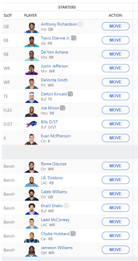
Task: Open news icon beside Travis Etienne Jr.
Action: (x=74, y=38)
